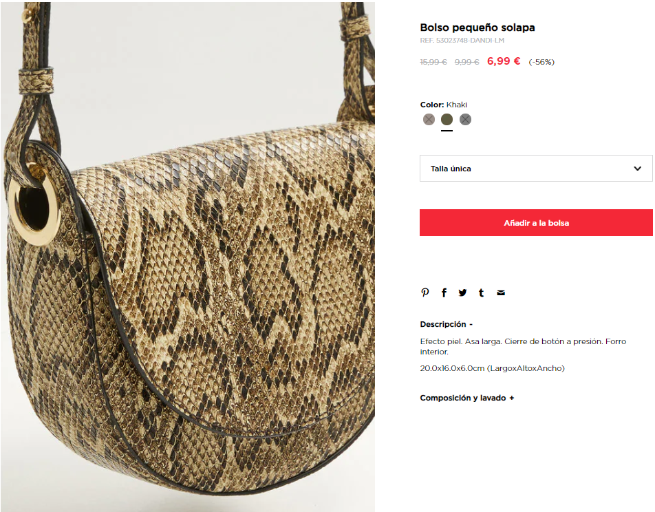The height and width of the screenshot is (512, 655).
Task: Select the unavailable taupe color swatch
Action: click(x=429, y=120)
